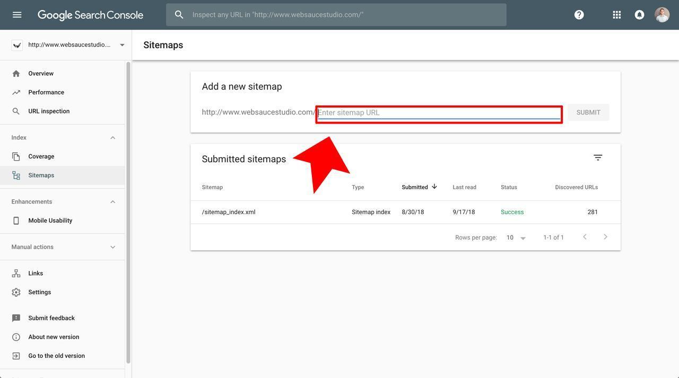The width and height of the screenshot is (679, 378).
Task: Open the notifications bell
Action: click(x=640, y=15)
